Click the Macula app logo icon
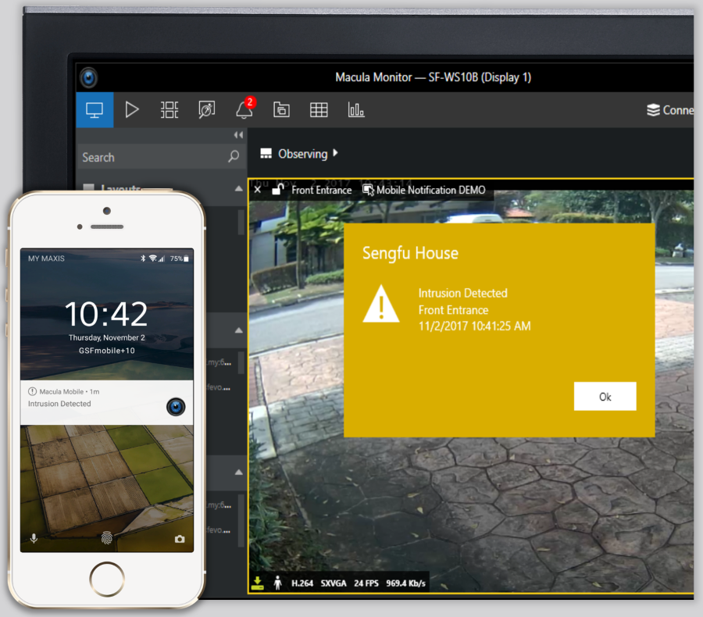The image size is (703, 617). coord(89,77)
